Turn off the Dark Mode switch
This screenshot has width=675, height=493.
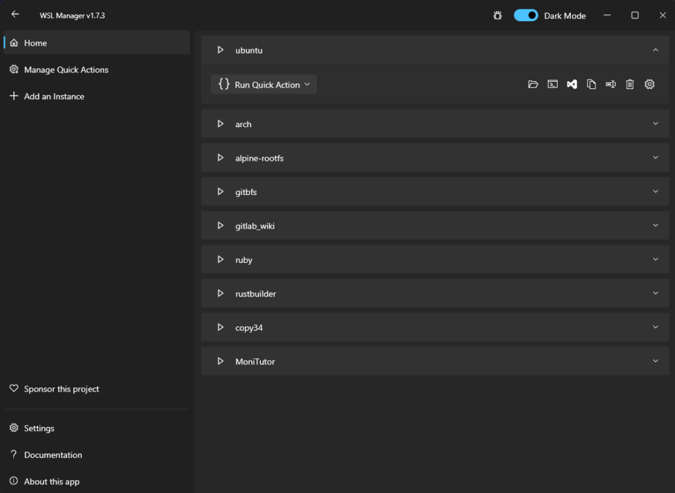pos(526,15)
